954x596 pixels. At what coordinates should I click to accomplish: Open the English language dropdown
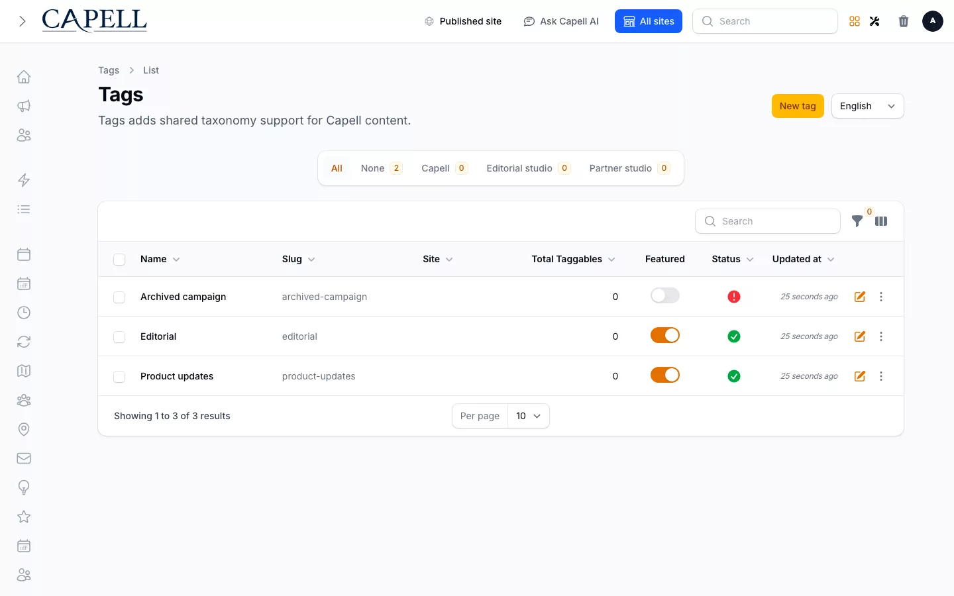pyautogui.click(x=868, y=106)
